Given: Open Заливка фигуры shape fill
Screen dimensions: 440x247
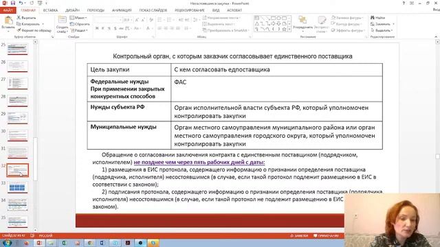Looking at the screenshot, I should (347, 18).
